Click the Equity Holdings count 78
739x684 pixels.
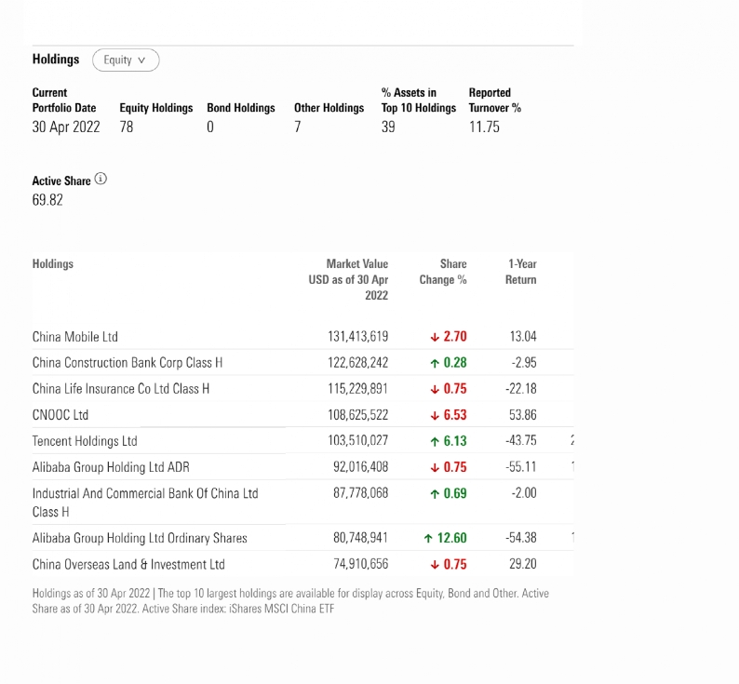(127, 127)
